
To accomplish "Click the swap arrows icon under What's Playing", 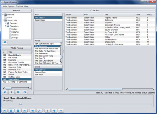I will (5, 92).
